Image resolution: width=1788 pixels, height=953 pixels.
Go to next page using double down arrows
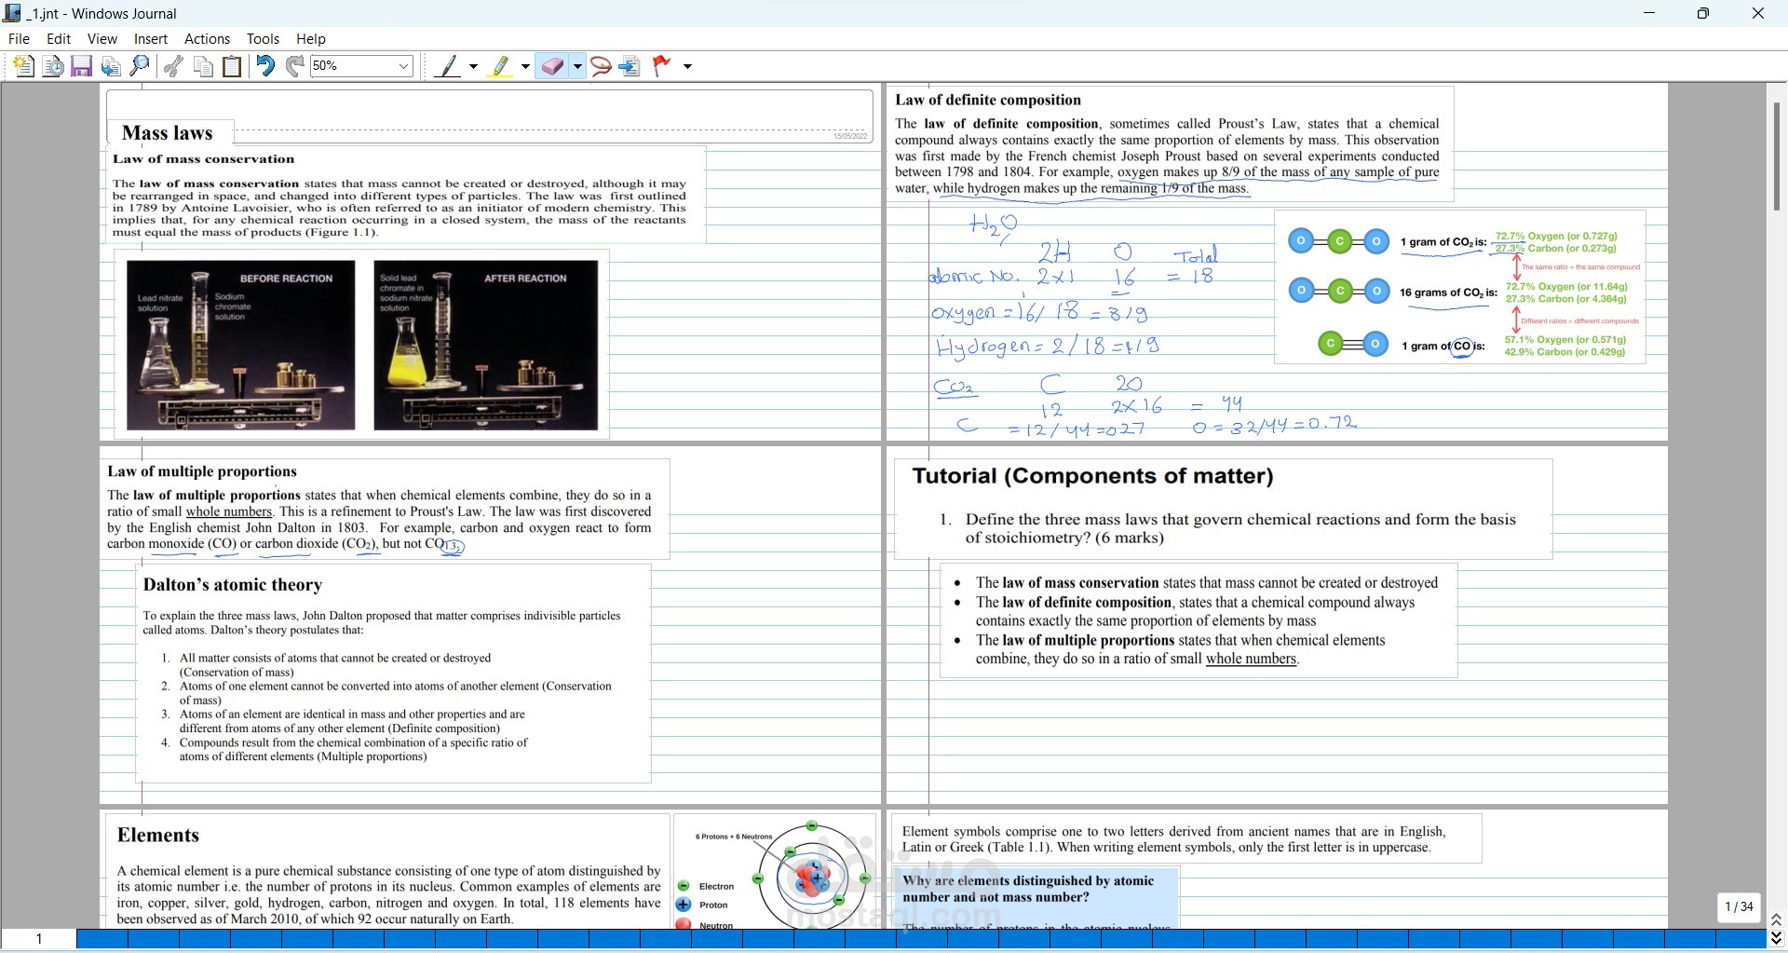[x=1776, y=938]
